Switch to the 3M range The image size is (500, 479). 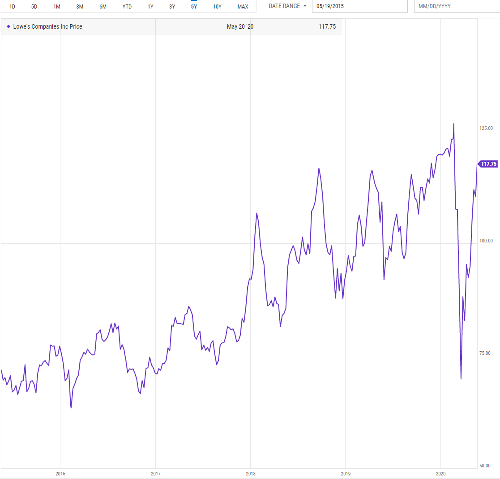coord(80,6)
